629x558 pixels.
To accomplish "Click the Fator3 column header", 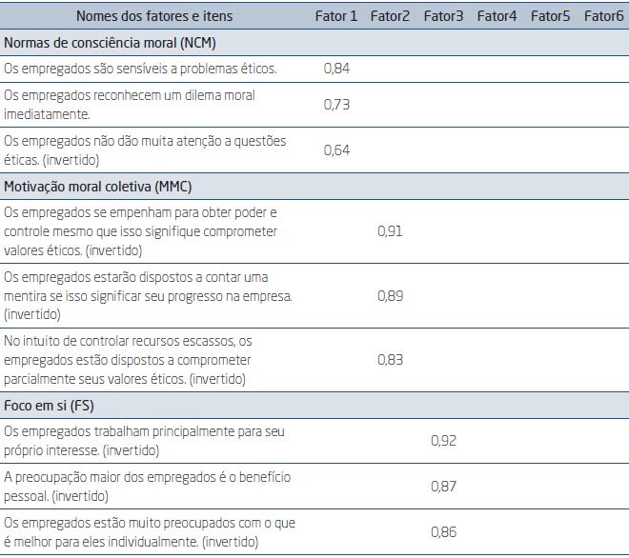I will pos(444,16).
